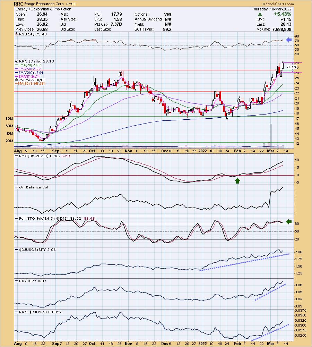Screen dimensions: 312x347
Task: Click the -7.1% price annotation label
Action: point(292,67)
